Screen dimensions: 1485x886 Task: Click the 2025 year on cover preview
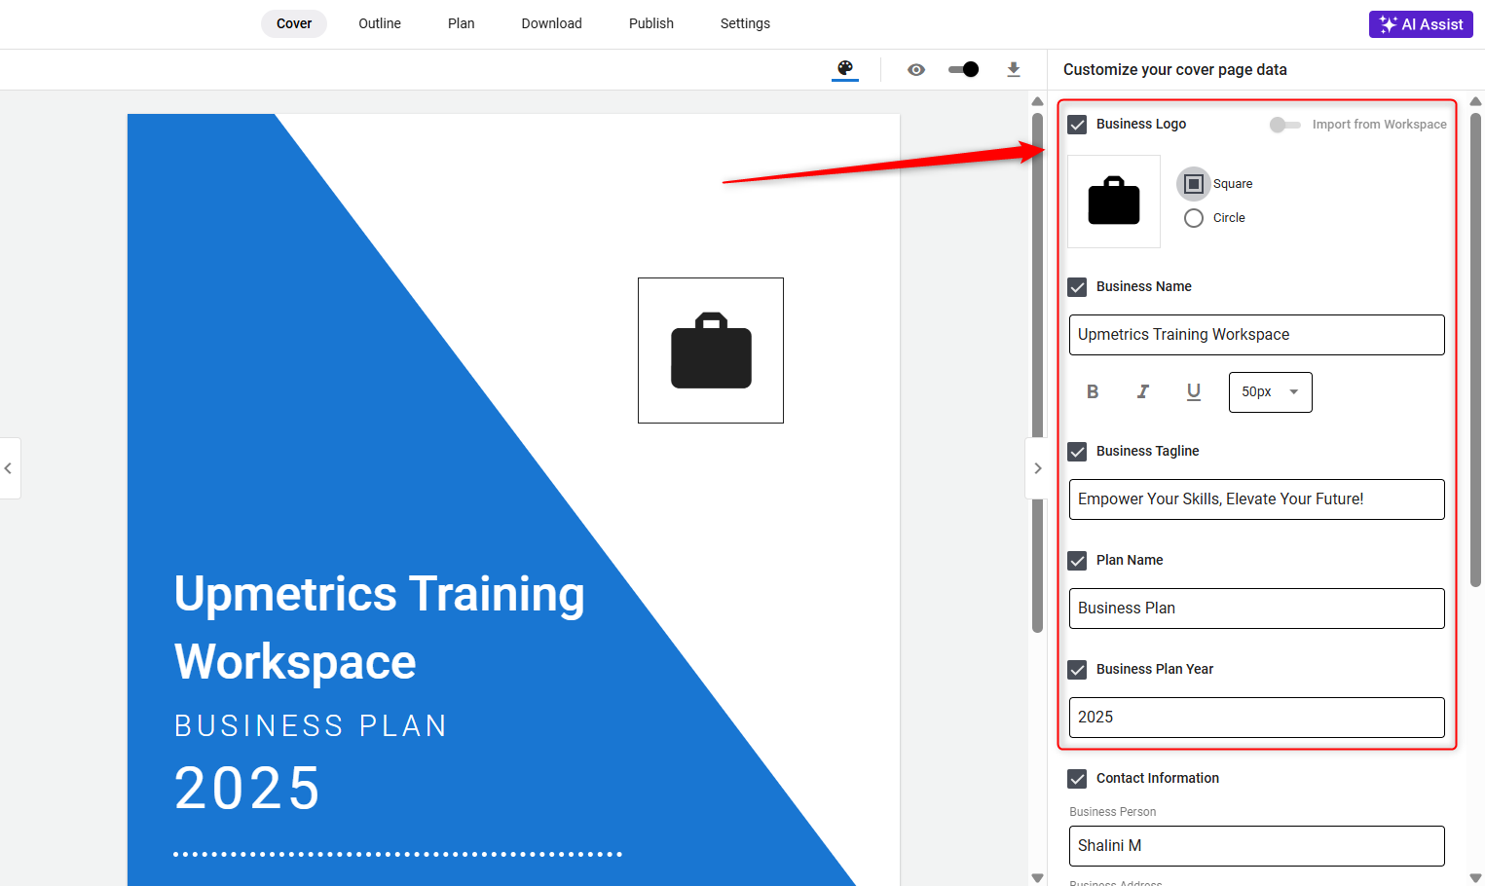click(x=247, y=789)
